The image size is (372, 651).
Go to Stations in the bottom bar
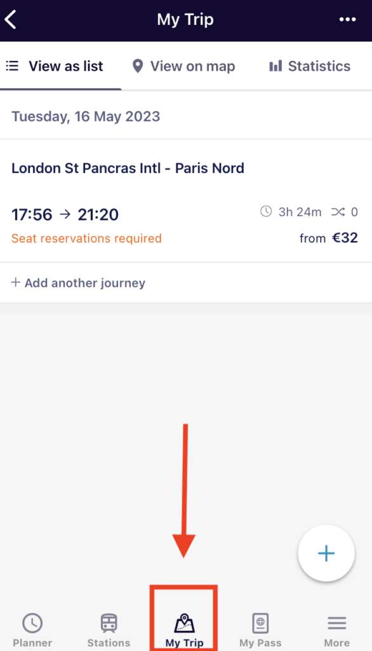coord(109,629)
